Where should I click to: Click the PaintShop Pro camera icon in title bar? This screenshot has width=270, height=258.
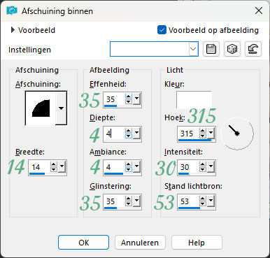point(12,10)
